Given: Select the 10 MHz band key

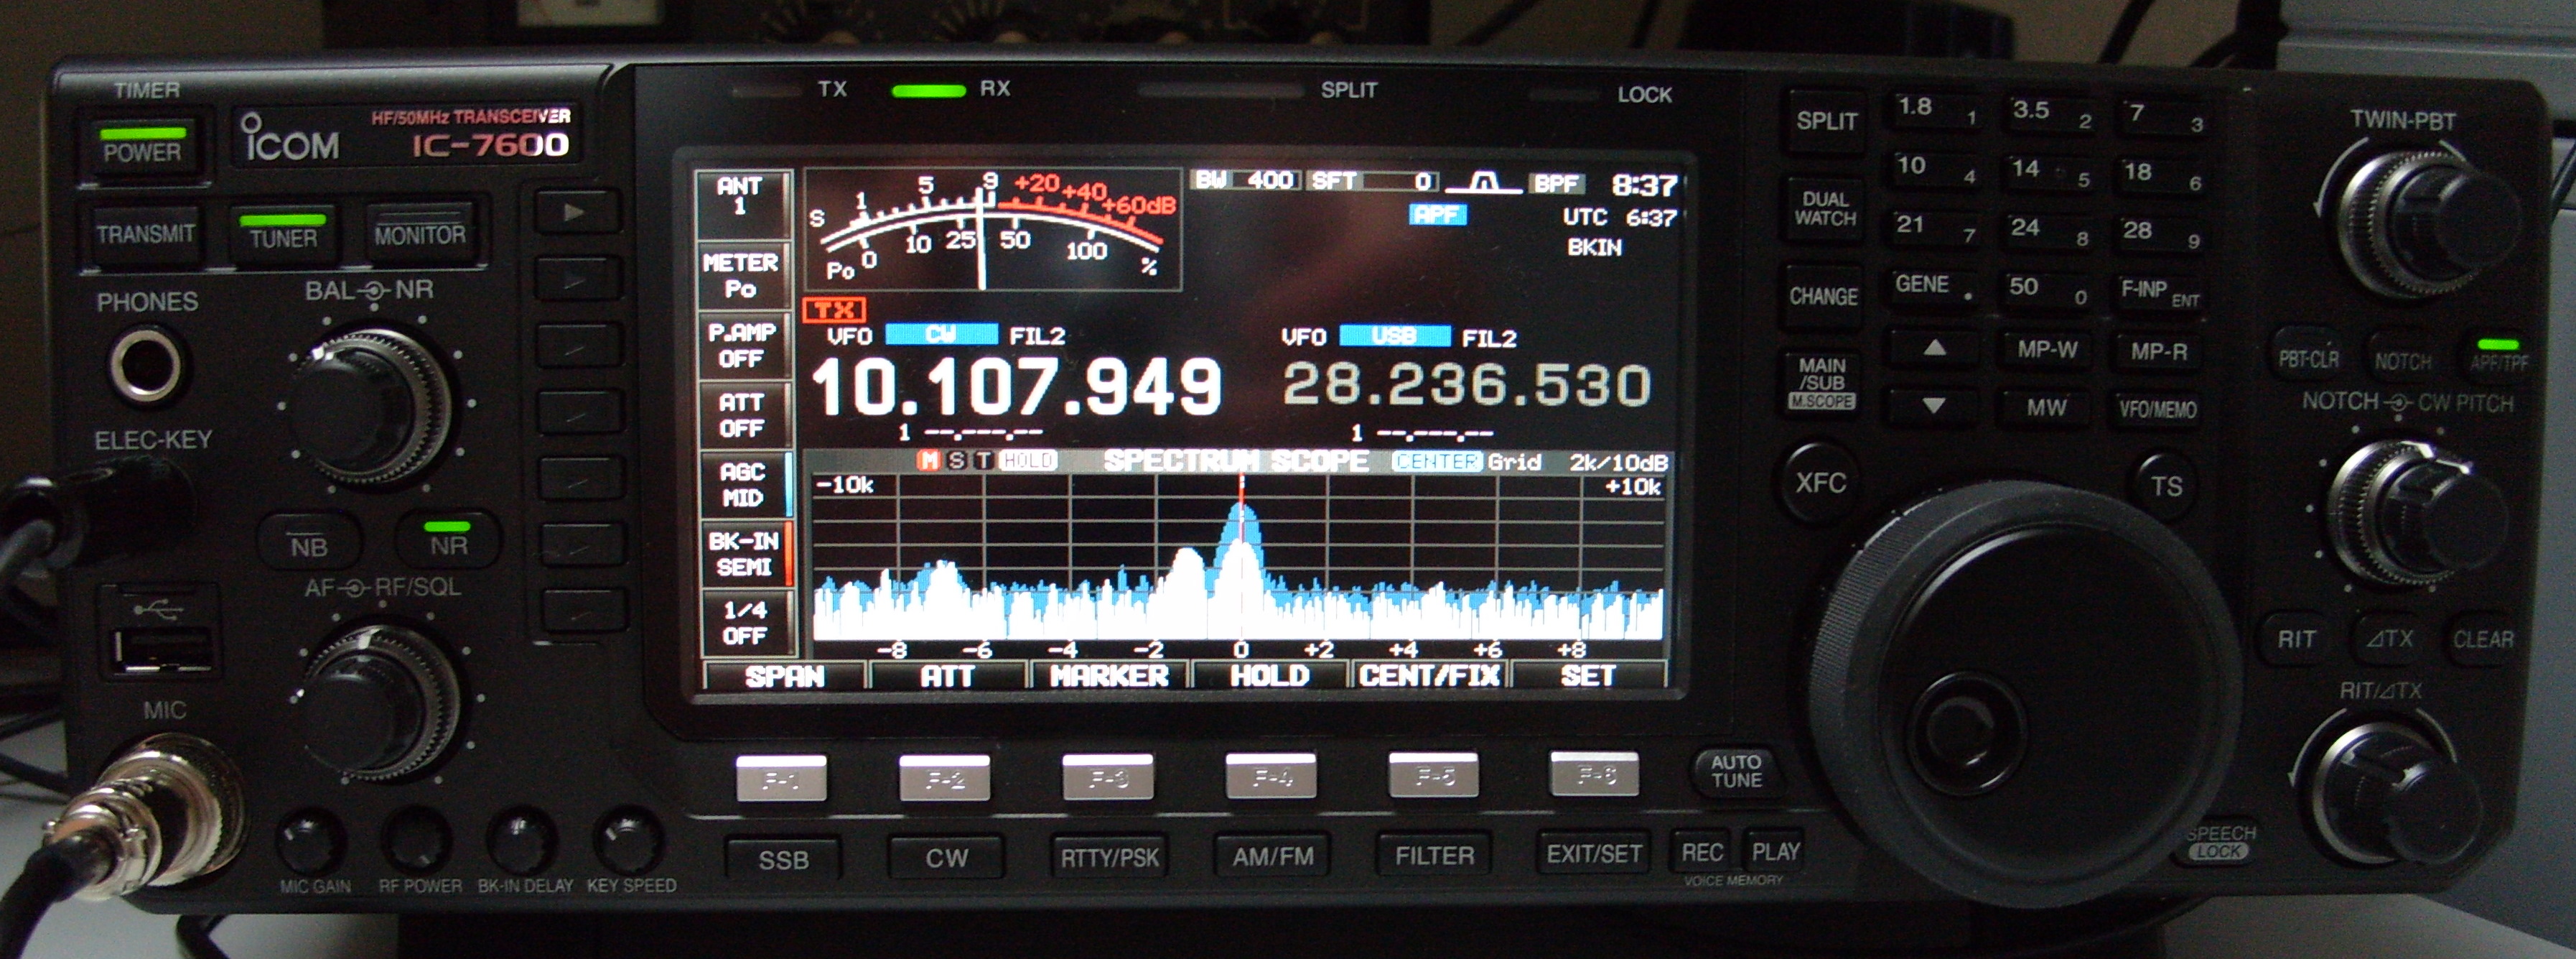Looking at the screenshot, I should click(x=1934, y=168).
